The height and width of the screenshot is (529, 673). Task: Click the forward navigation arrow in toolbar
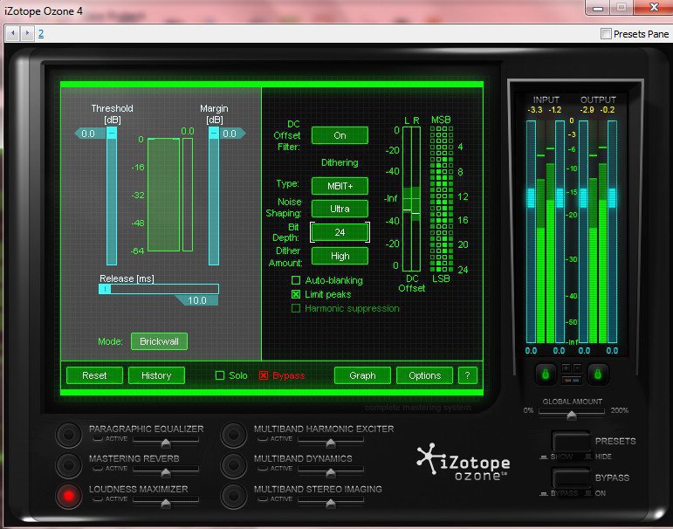[x=27, y=33]
